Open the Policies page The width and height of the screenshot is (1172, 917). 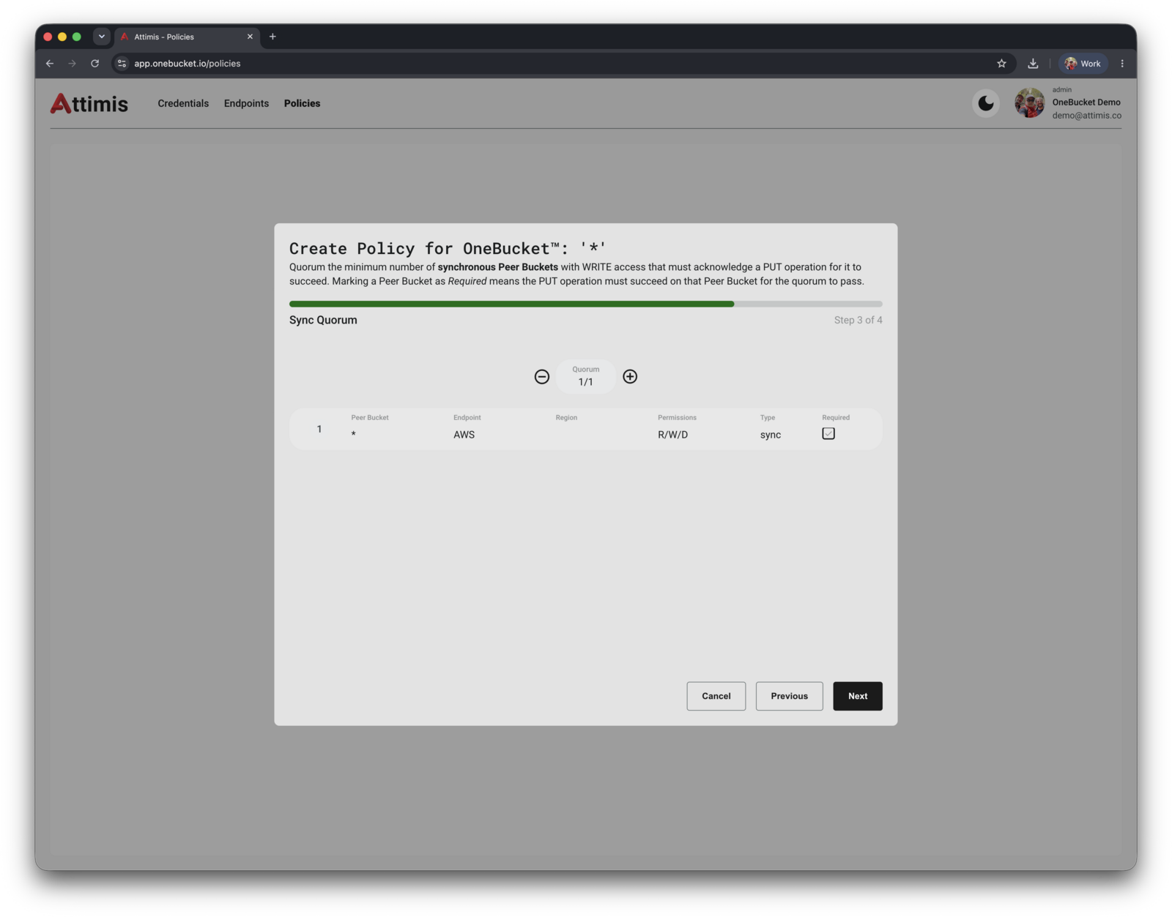click(x=302, y=103)
